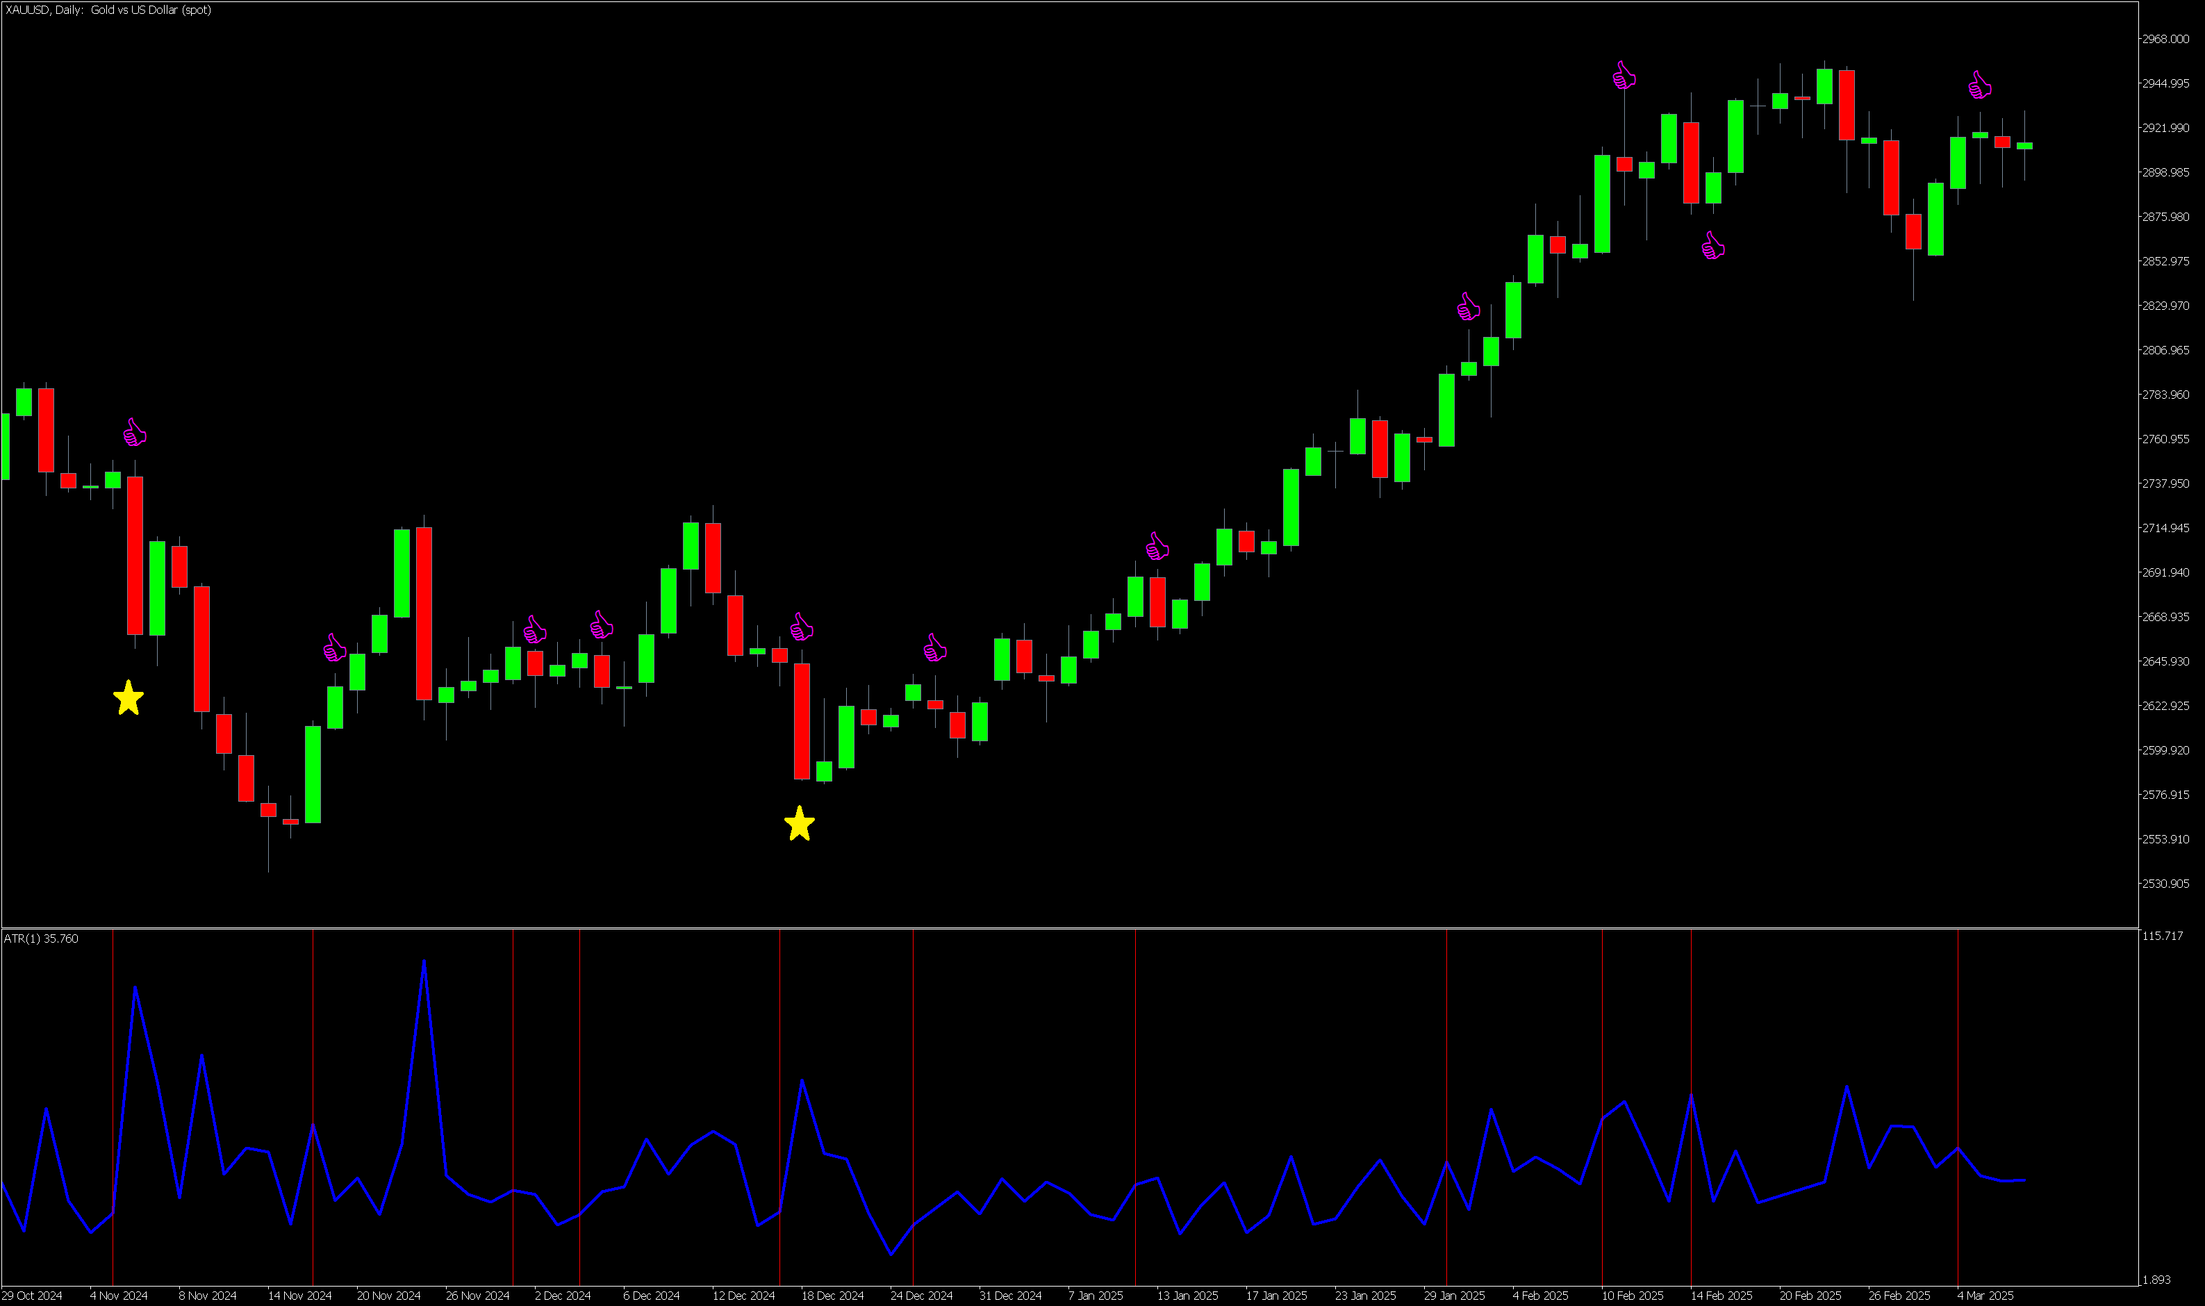Click the 2737.950 price axis label
Viewport: 2205px width, 1306px height.
[x=2166, y=483]
